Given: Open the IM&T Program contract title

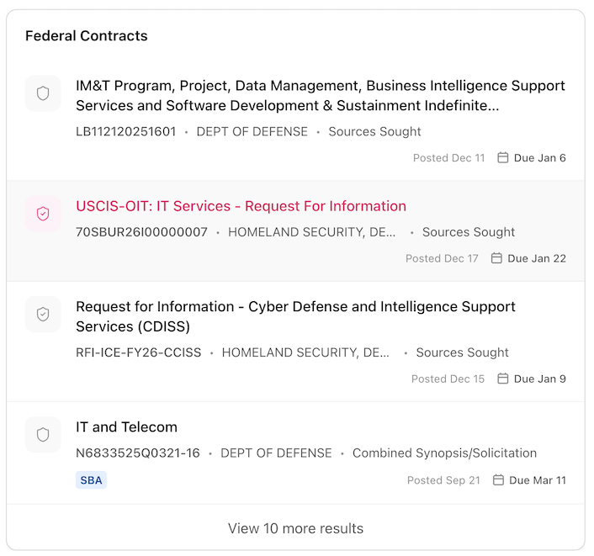Looking at the screenshot, I should (x=320, y=96).
